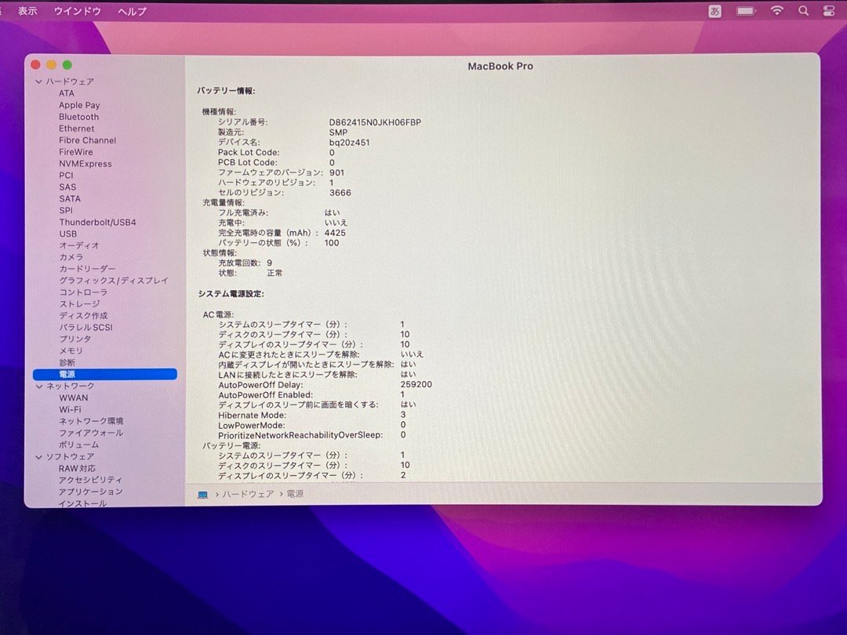Select Thunderbolt/USB4 in the sidebar
Image resolution: width=847 pixels, height=635 pixels.
coord(98,223)
